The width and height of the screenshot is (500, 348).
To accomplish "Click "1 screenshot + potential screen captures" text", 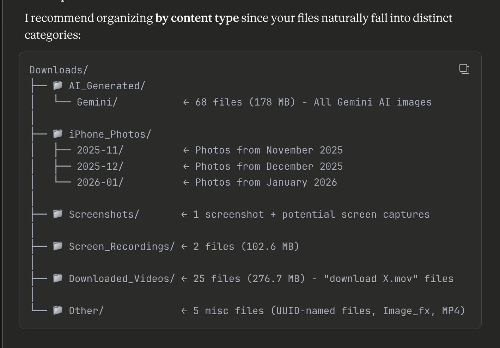I will click(x=311, y=215).
